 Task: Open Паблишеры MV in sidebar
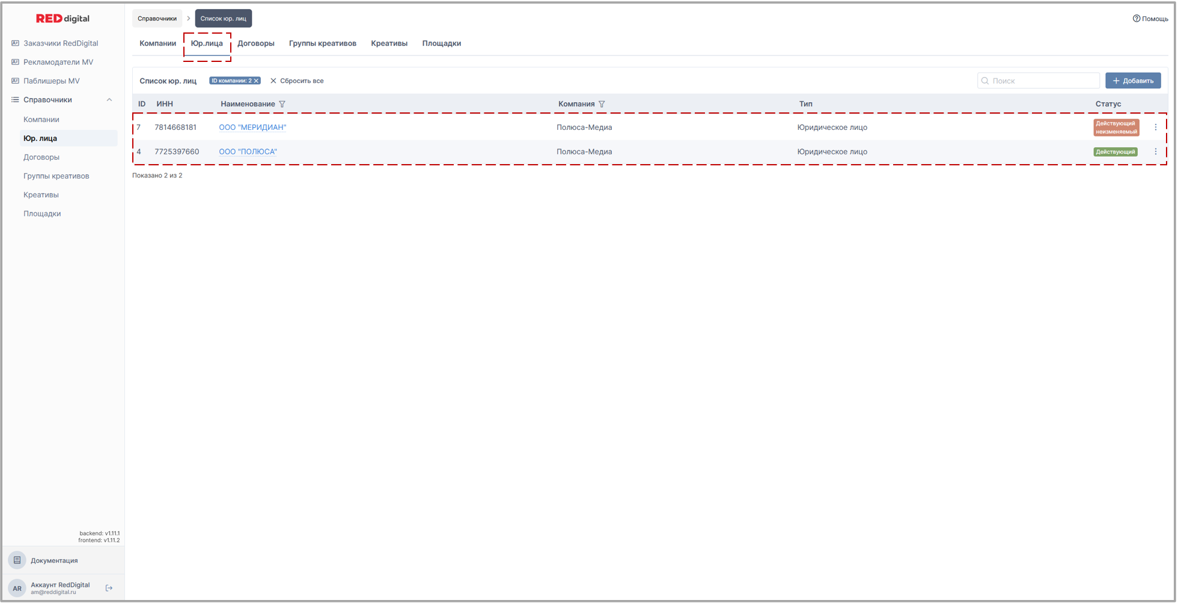(51, 81)
